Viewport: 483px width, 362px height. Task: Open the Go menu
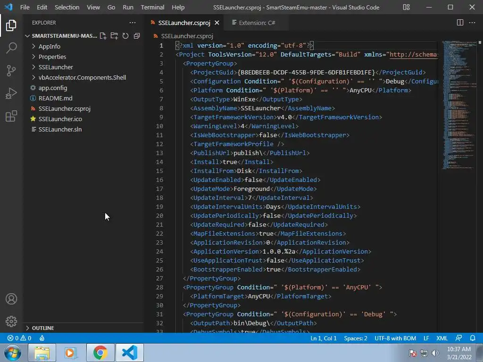point(111,7)
